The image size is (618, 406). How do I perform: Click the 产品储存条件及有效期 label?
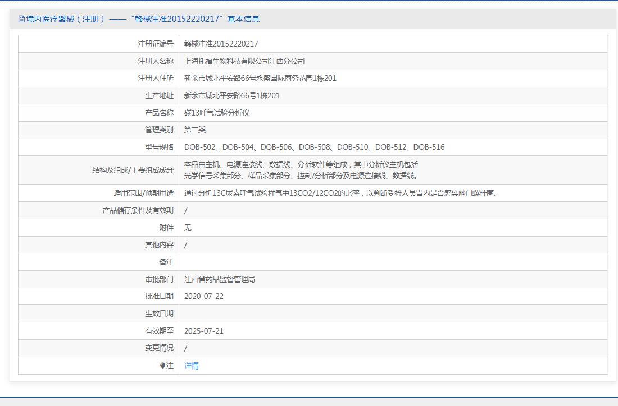(138, 210)
